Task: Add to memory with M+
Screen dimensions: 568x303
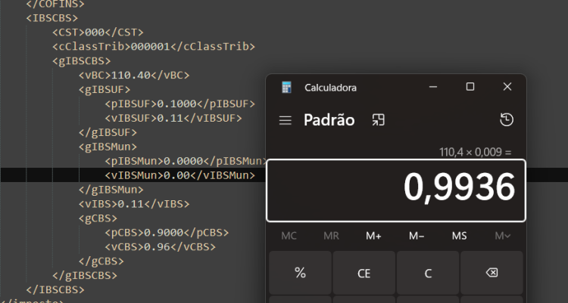Action: 373,236
